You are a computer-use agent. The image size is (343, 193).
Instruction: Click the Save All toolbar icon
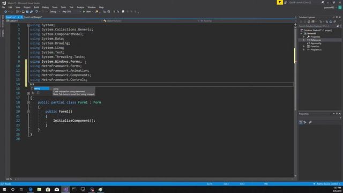click(x=31, y=12)
